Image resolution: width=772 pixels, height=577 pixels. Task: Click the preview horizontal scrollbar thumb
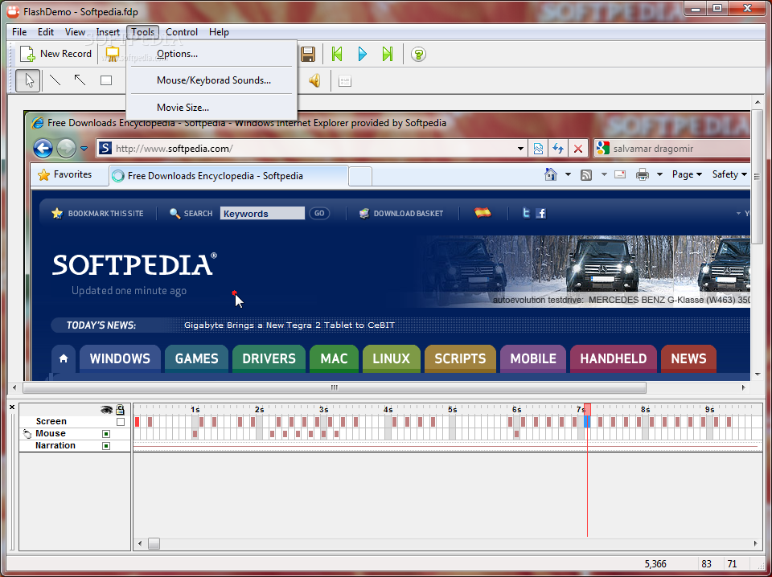pos(335,387)
